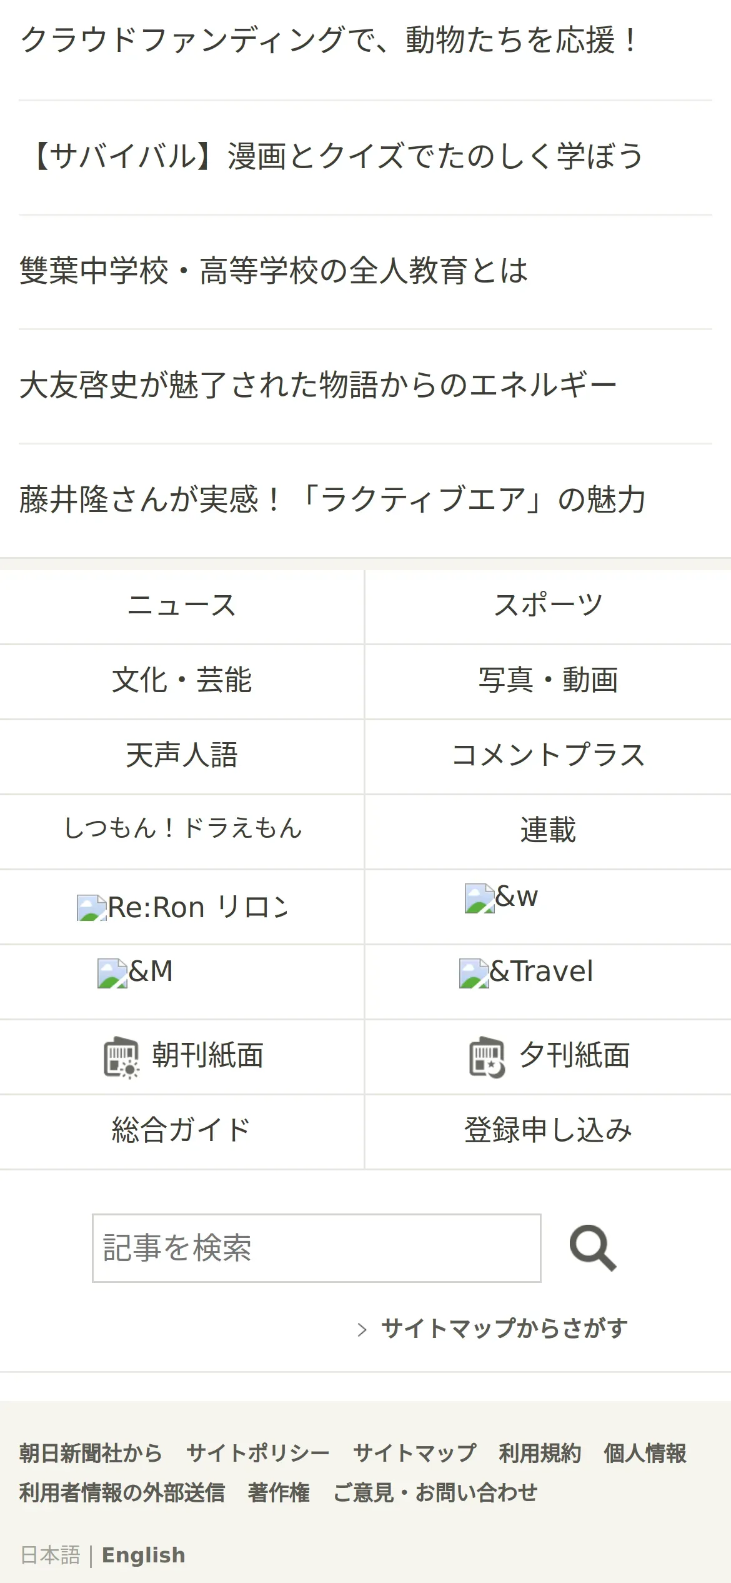Click the magnifying glass search icon
731x1583 pixels.
592,1248
